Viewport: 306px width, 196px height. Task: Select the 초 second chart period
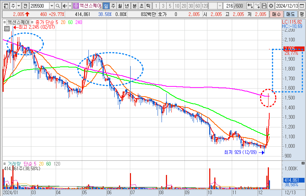point(142,6)
